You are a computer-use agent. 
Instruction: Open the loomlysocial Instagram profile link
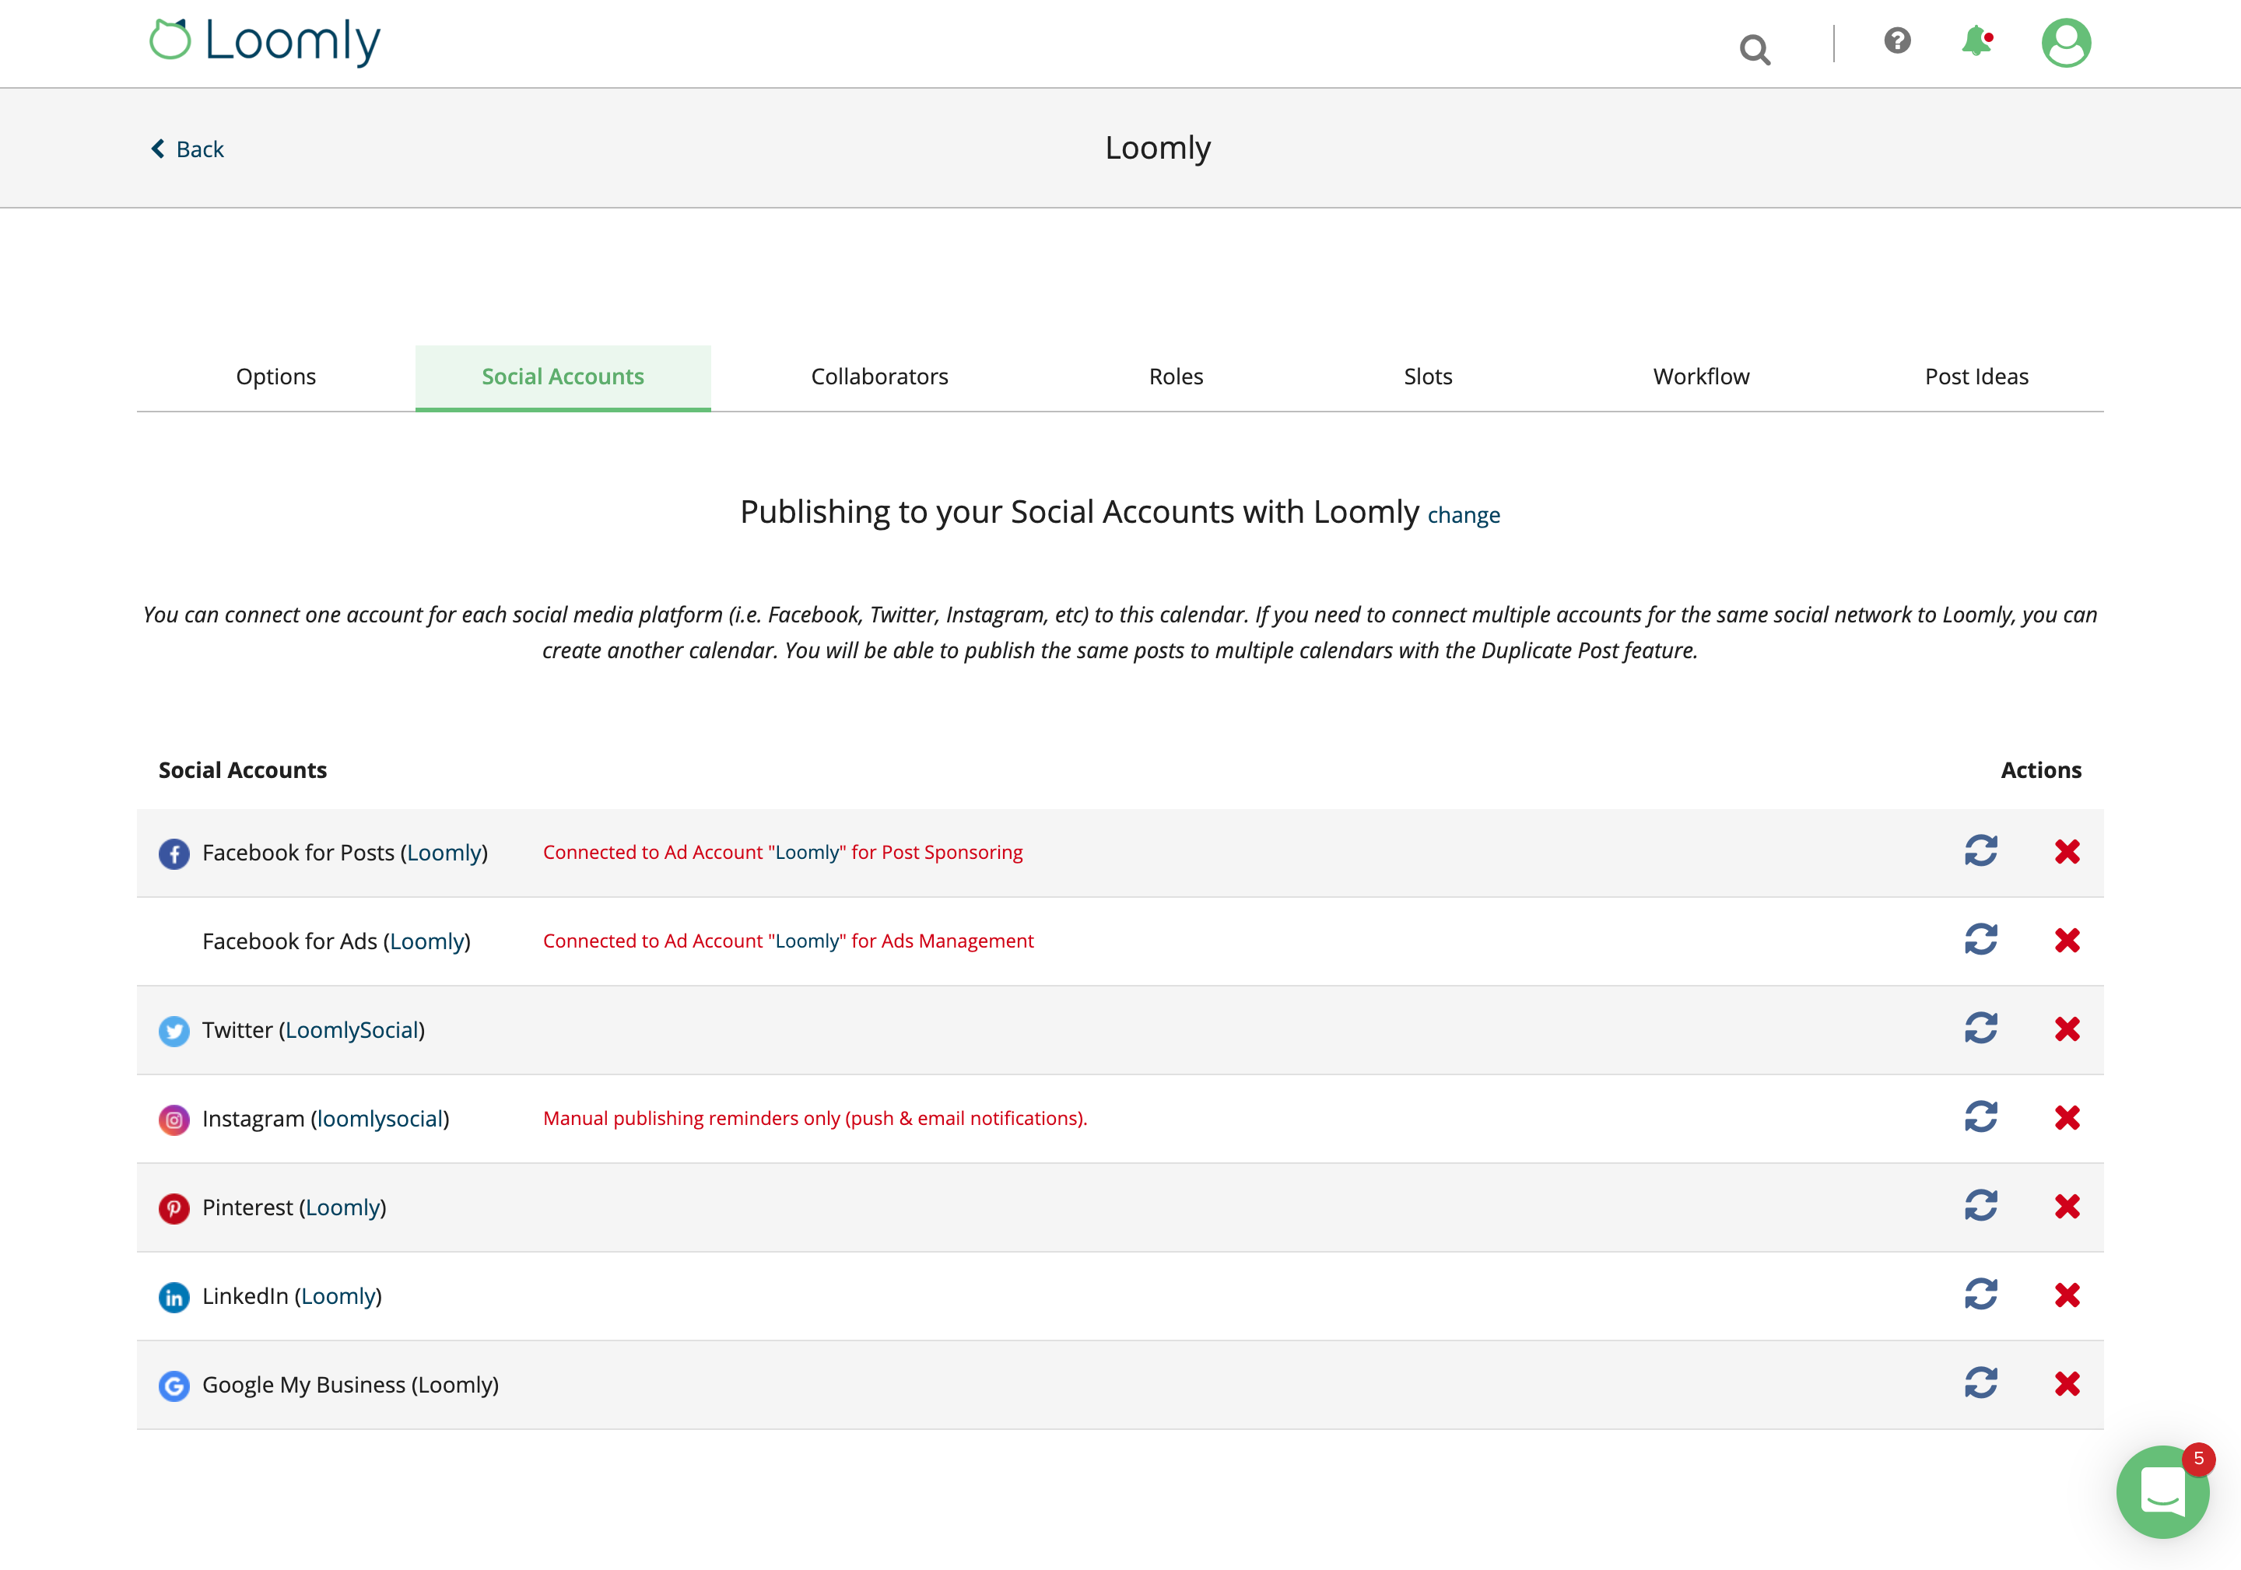tap(380, 1120)
